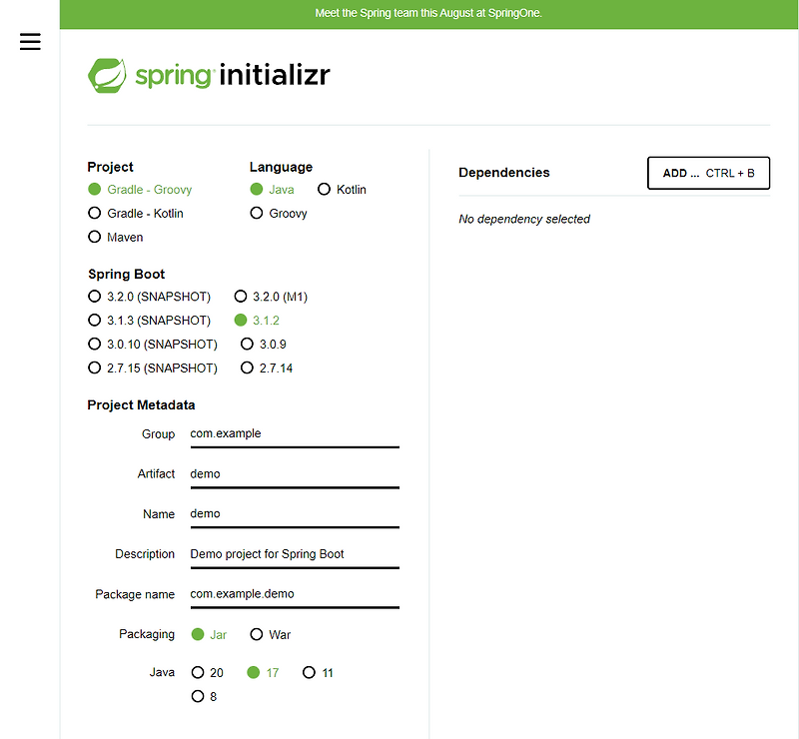Switch project to Gradle - Kotlin

tap(94, 213)
